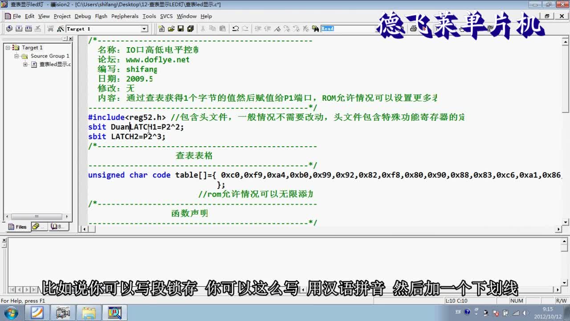The image size is (570, 321).
Task: Click the Build target icon
Action: click(19, 29)
